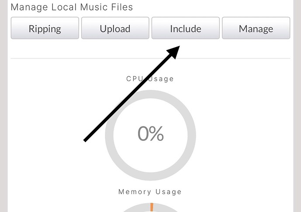Click the Manage Local Music Files heading

[x=72, y=7]
